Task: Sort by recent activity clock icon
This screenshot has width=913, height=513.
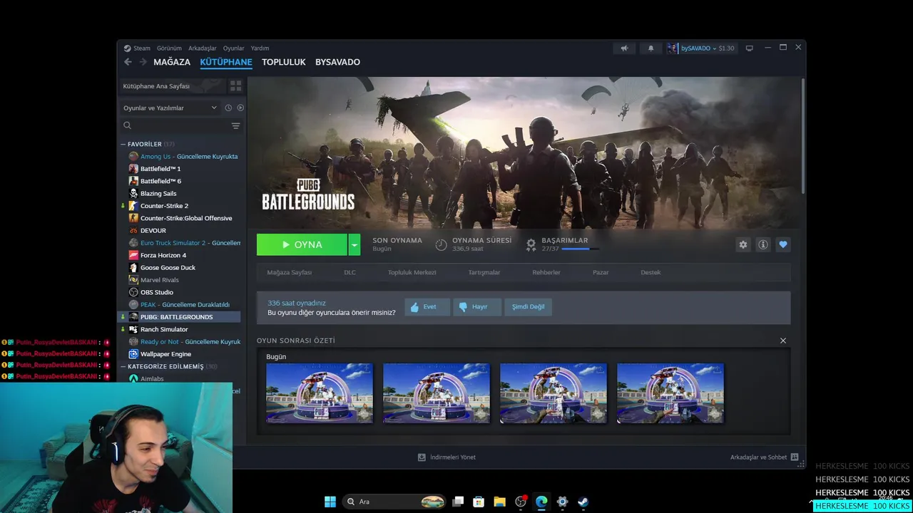Action: click(x=228, y=108)
